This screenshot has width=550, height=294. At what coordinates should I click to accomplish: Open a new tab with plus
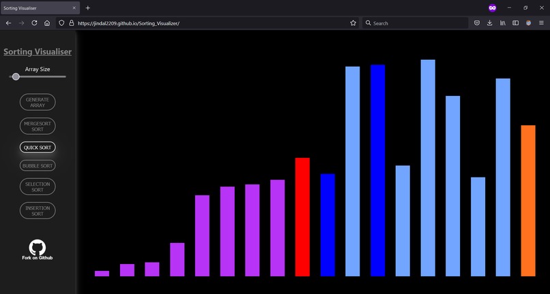click(88, 7)
